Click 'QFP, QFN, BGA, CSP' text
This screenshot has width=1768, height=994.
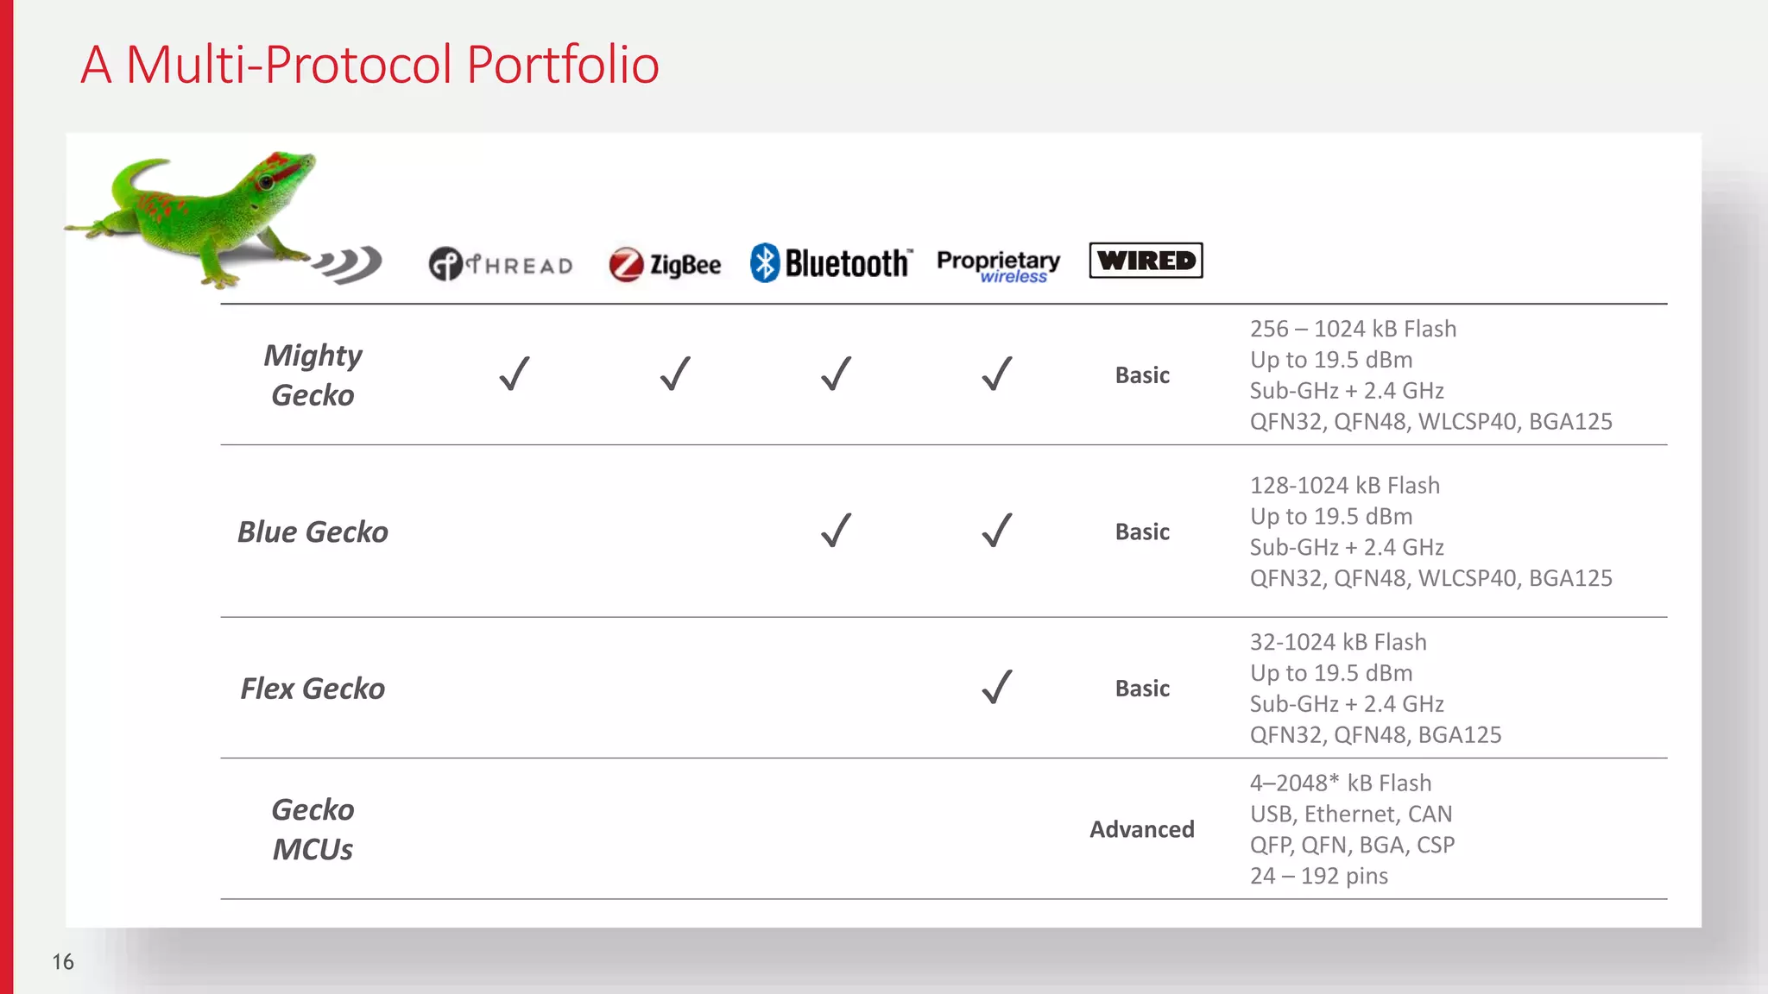[1352, 845]
